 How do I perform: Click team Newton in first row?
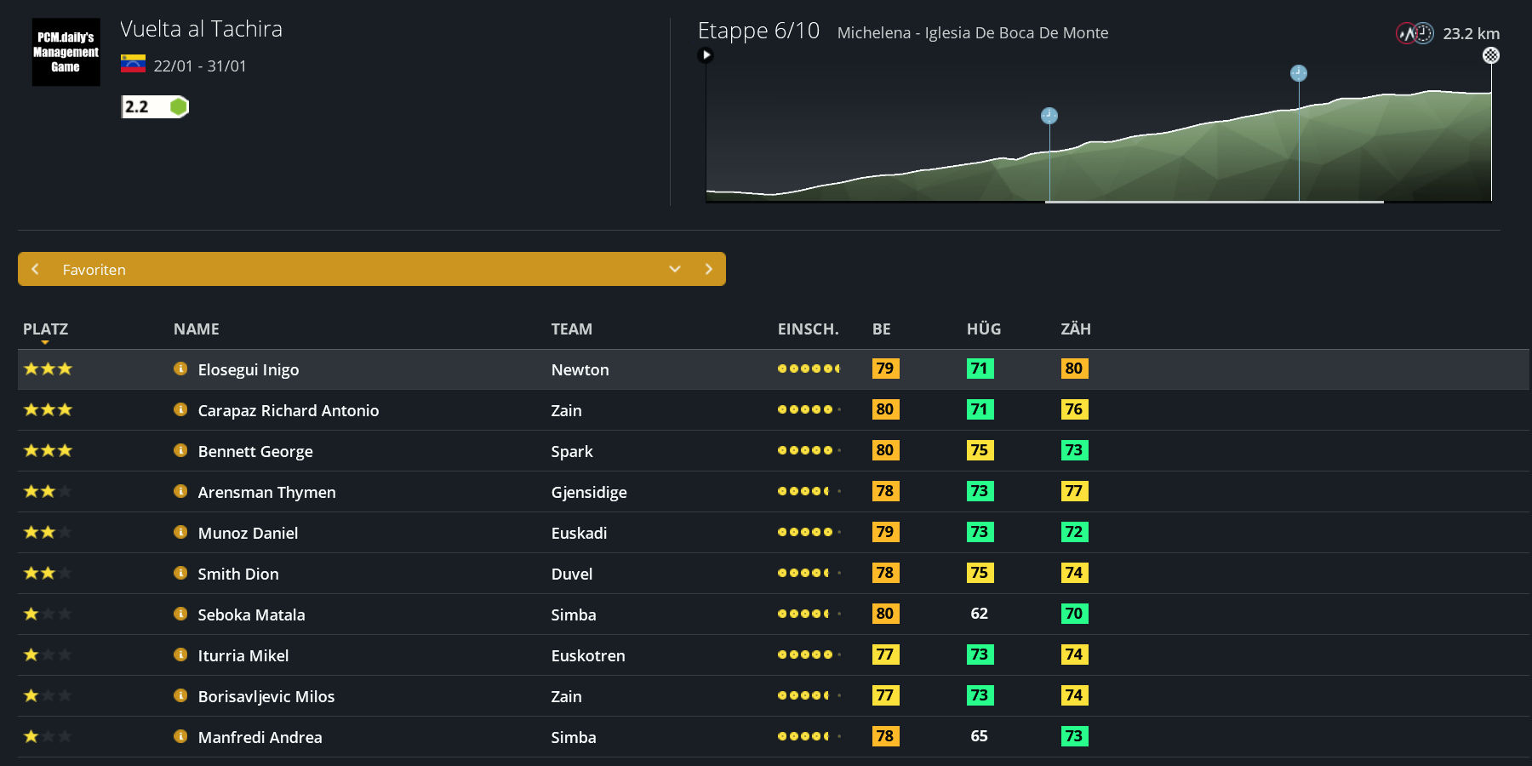pyautogui.click(x=580, y=369)
